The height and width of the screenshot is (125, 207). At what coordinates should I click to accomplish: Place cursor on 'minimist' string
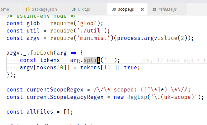pos(93,38)
